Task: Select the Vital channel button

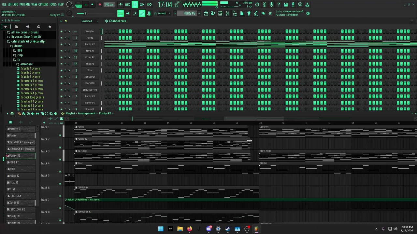Action: tap(90, 70)
